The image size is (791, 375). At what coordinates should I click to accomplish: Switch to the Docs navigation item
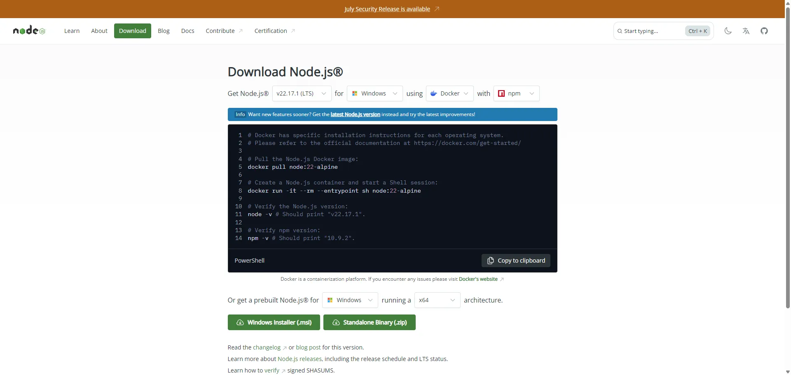click(187, 30)
